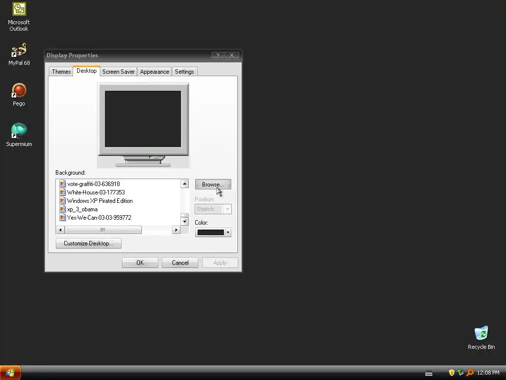Open the Settings tab

(184, 72)
